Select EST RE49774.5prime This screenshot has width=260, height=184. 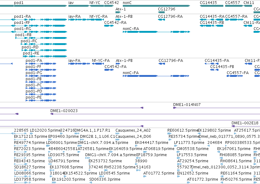[x=20, y=146]
